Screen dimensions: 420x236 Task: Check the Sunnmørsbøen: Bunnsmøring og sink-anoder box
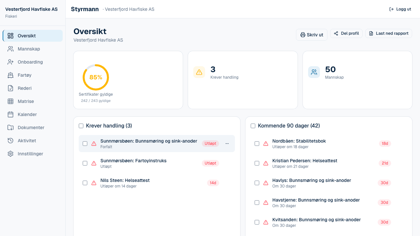[85, 144]
